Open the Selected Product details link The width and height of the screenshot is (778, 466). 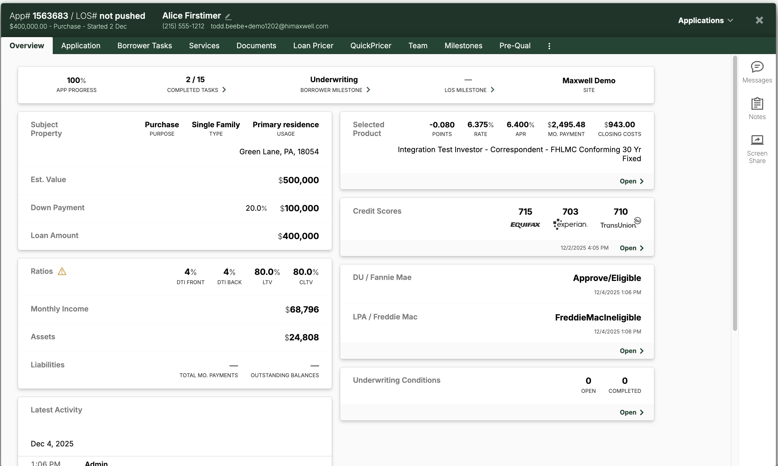[x=631, y=181]
